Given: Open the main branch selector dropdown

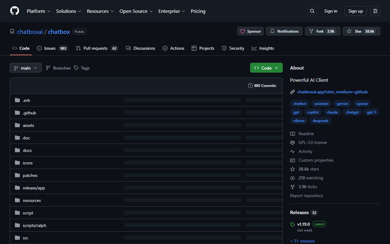Looking at the screenshot, I should pos(26,68).
